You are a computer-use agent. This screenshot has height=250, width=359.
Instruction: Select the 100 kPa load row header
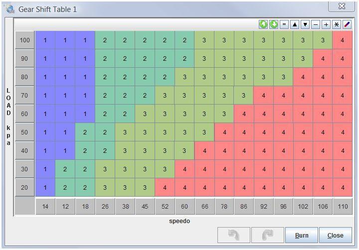click(x=25, y=40)
